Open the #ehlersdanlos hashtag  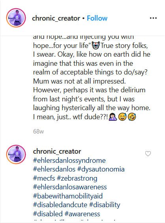(x=54, y=169)
